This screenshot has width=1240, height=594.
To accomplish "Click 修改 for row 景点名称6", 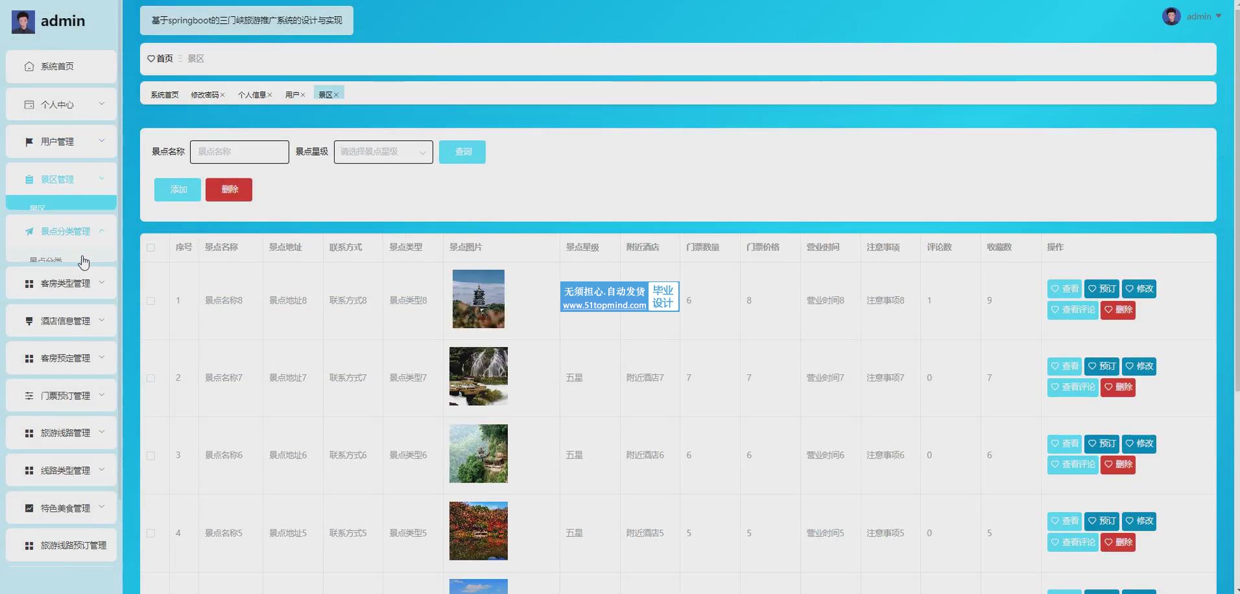I will tap(1139, 444).
